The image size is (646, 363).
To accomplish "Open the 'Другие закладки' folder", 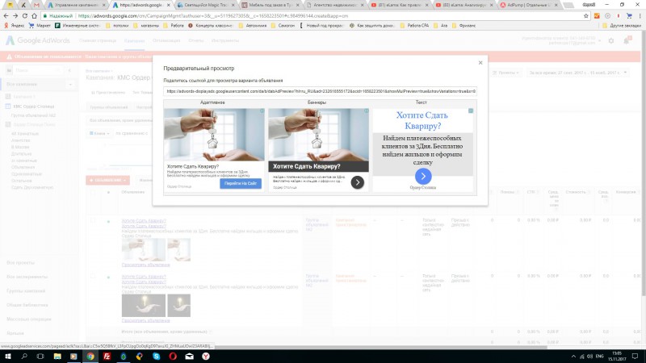I will (x=622, y=26).
